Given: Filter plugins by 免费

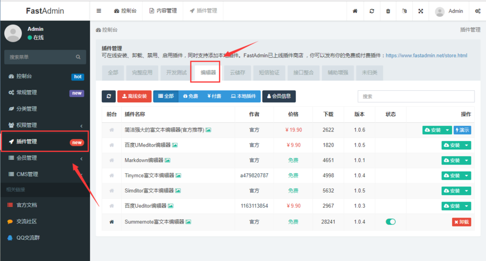Looking at the screenshot, I should coord(191,96).
